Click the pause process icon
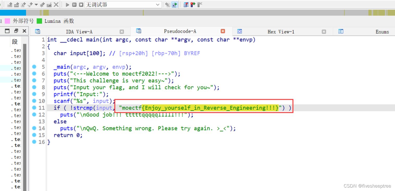This screenshot has width=395, height=191. (x=74, y=4)
